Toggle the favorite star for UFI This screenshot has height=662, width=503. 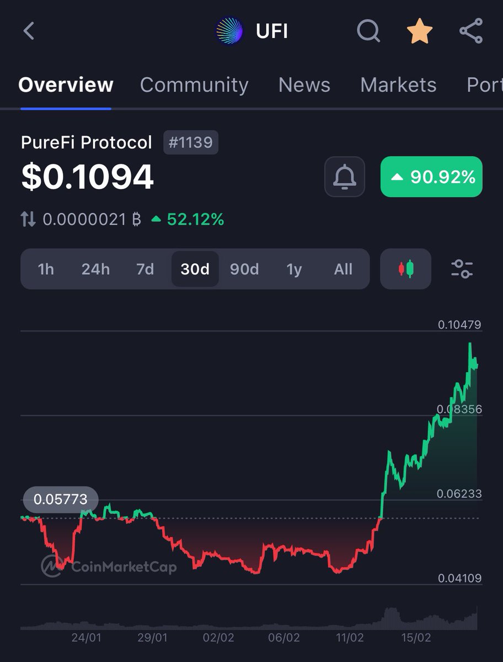pos(420,31)
